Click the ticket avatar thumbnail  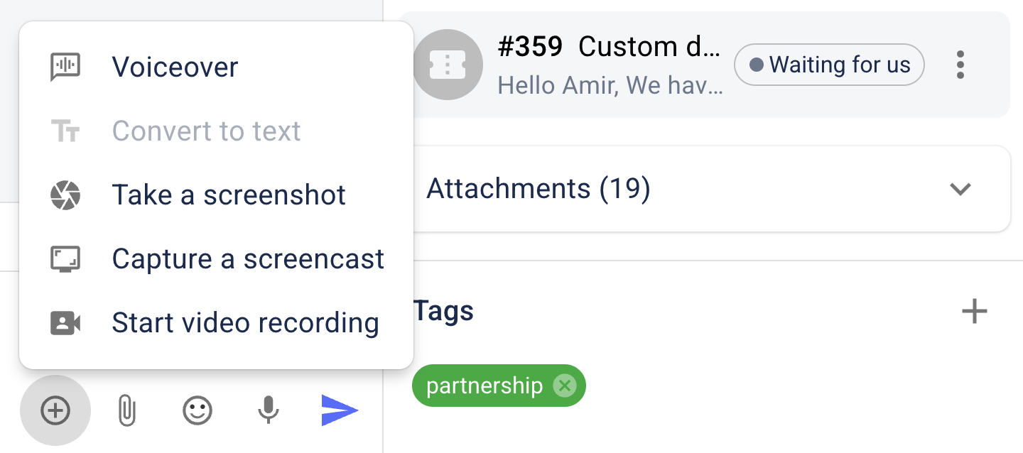click(x=448, y=65)
